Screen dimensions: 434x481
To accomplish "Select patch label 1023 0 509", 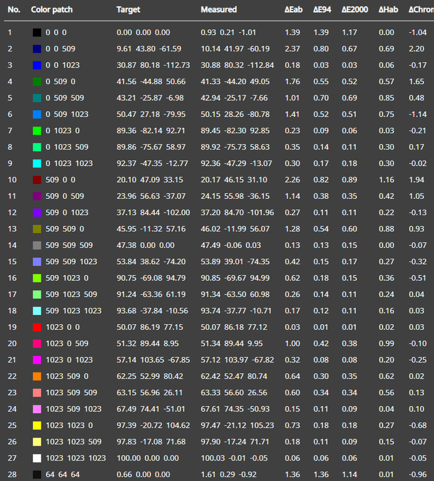I will click(x=67, y=343).
